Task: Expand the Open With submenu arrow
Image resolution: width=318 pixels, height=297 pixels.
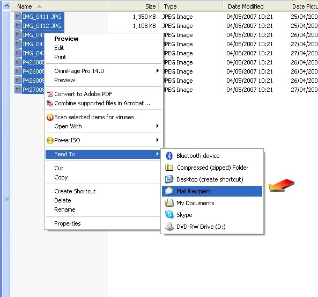Action: [157, 126]
